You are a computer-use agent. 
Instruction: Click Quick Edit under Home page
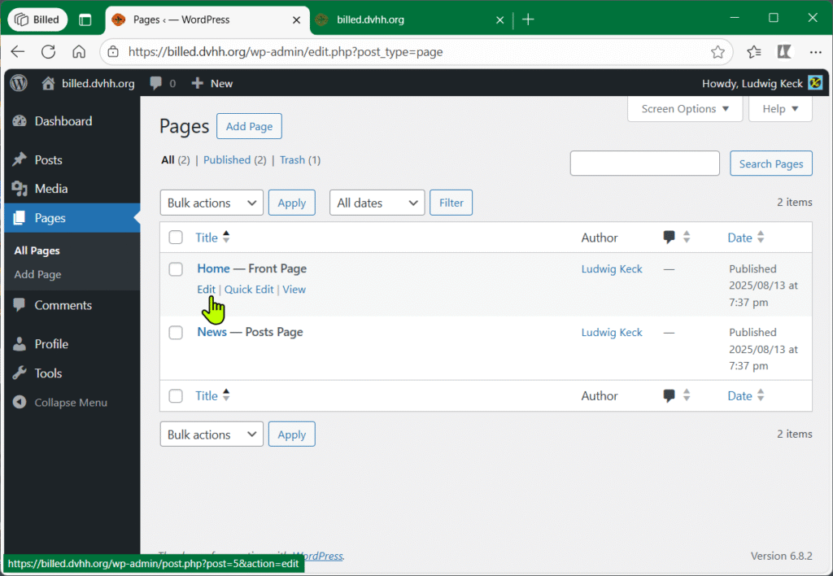(x=249, y=290)
